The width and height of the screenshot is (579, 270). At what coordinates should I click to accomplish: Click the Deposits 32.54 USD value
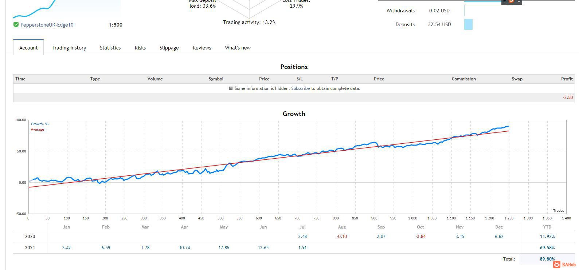click(439, 24)
